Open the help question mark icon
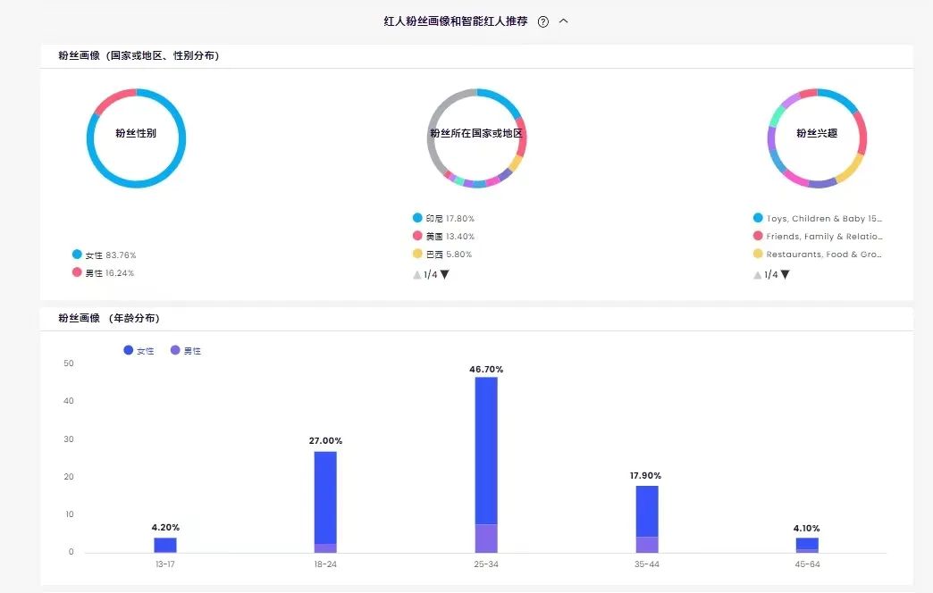 (x=542, y=22)
